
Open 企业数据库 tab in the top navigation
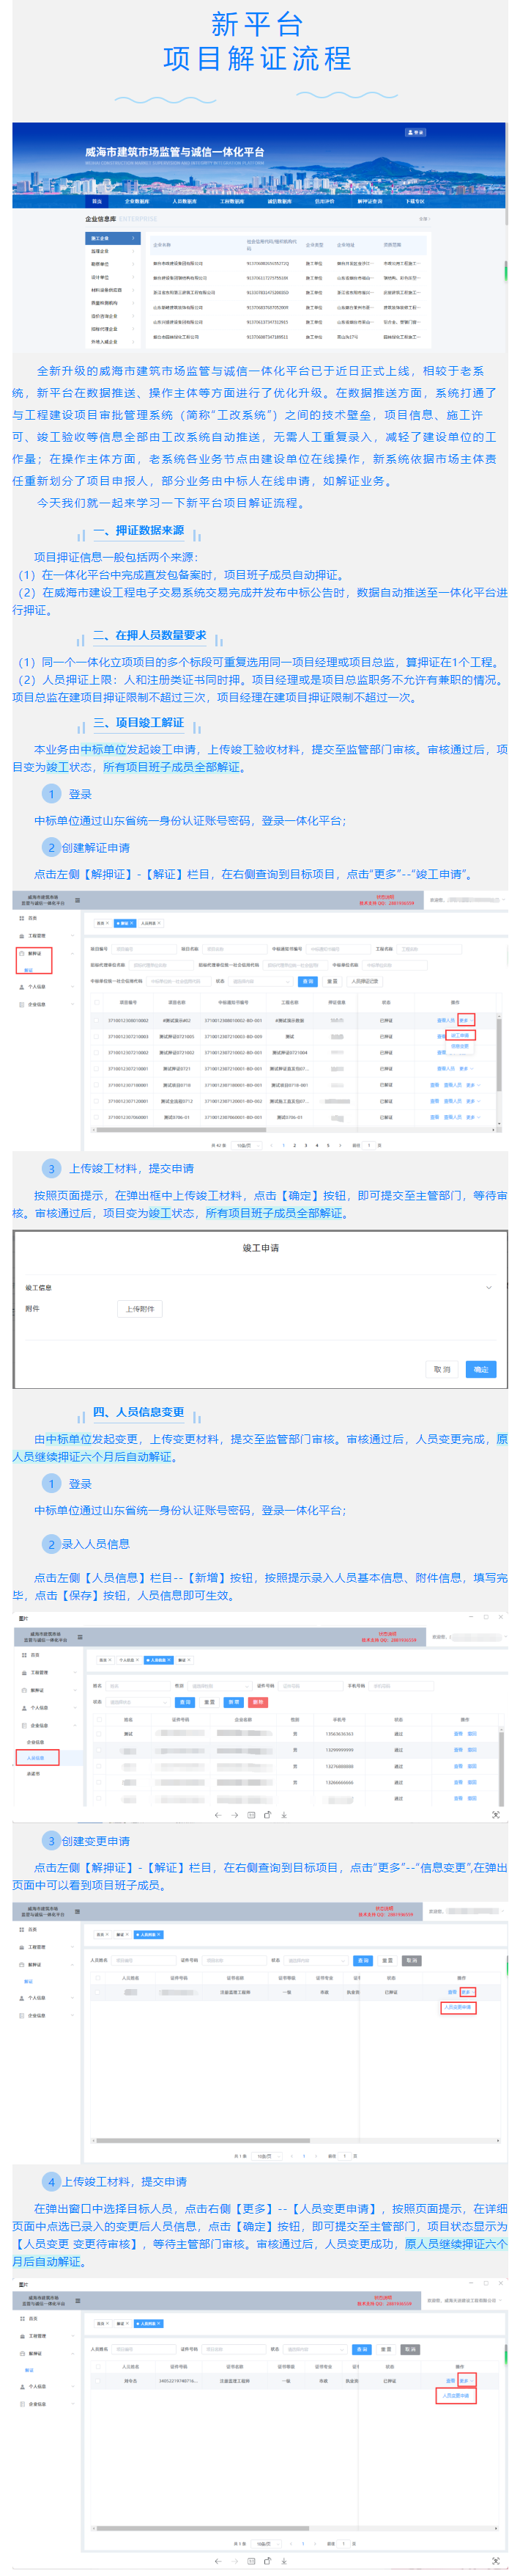coord(137,201)
